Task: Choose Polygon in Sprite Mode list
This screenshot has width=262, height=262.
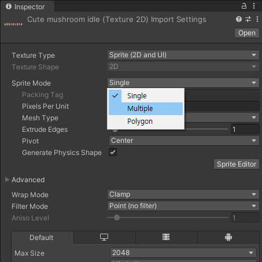Action: point(146,121)
